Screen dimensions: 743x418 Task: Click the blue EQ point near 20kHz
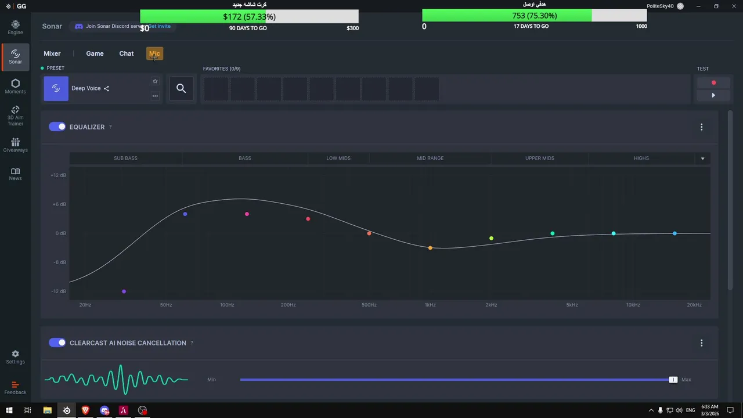tap(675, 233)
